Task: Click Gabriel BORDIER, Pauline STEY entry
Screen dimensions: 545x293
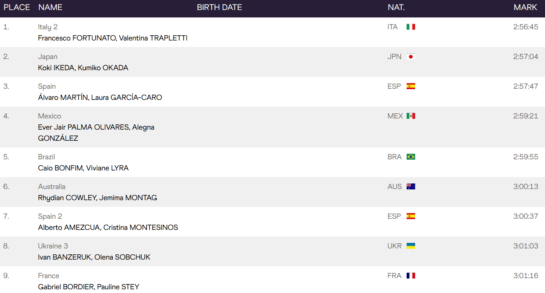Action: point(89,287)
